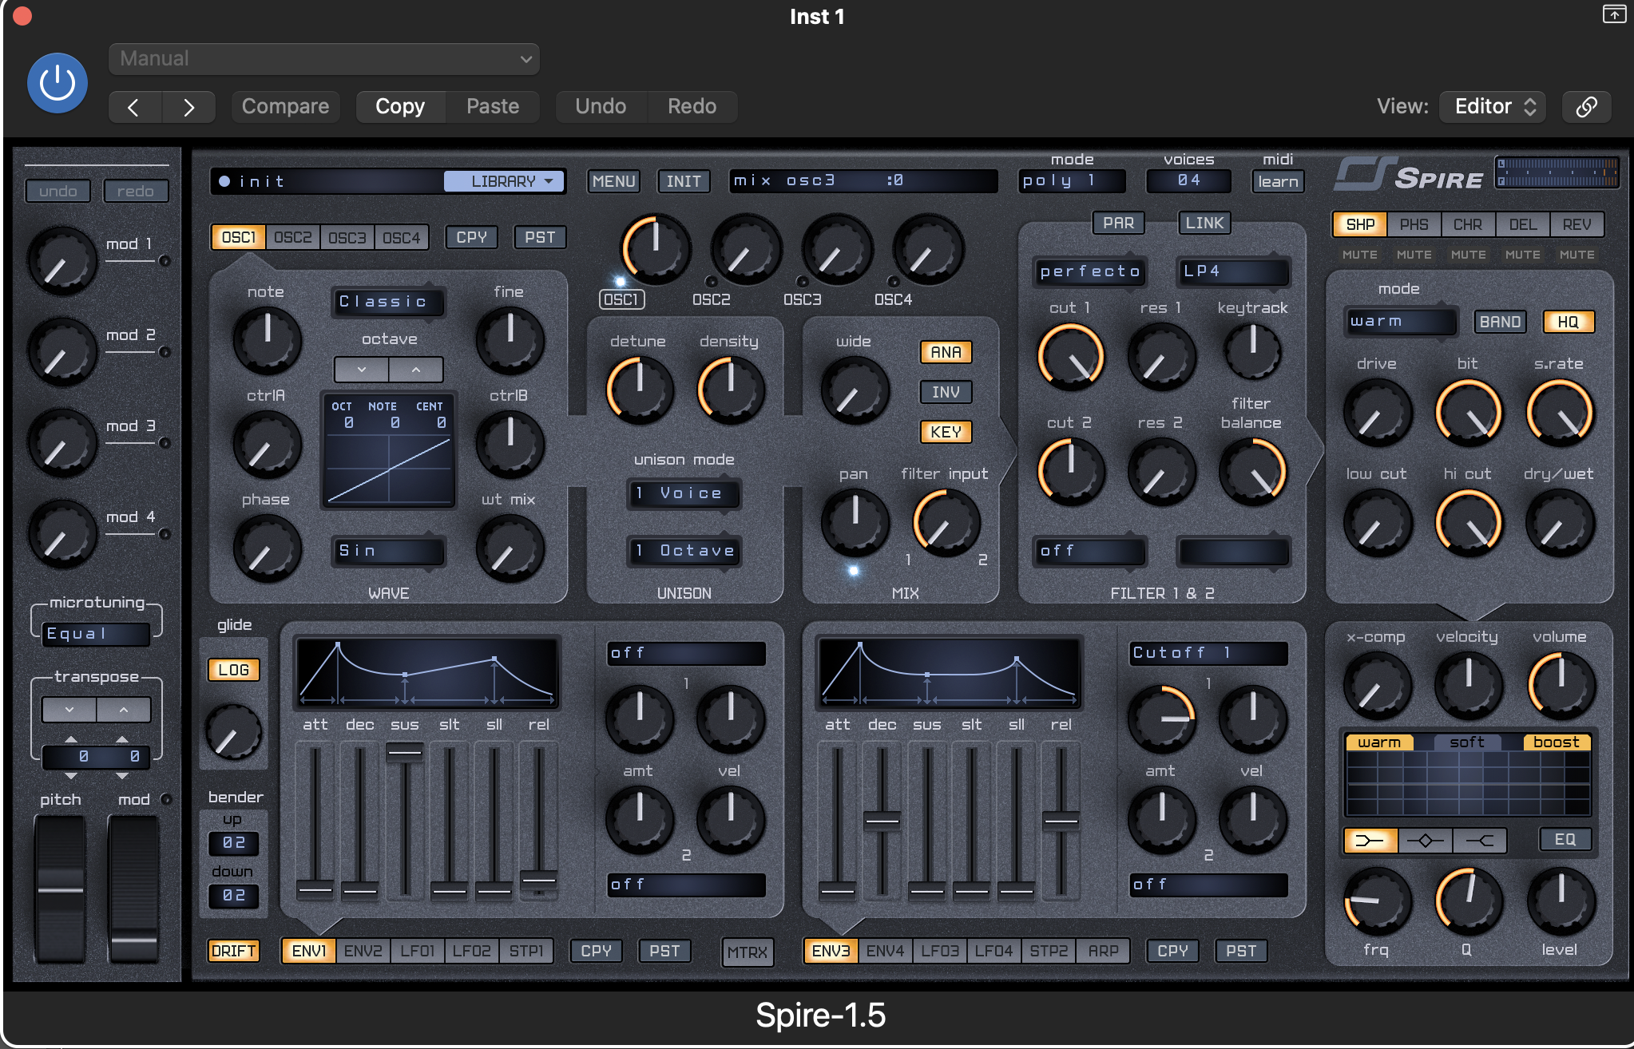
Task: Click transpose down arrow button
Action: 69,710
